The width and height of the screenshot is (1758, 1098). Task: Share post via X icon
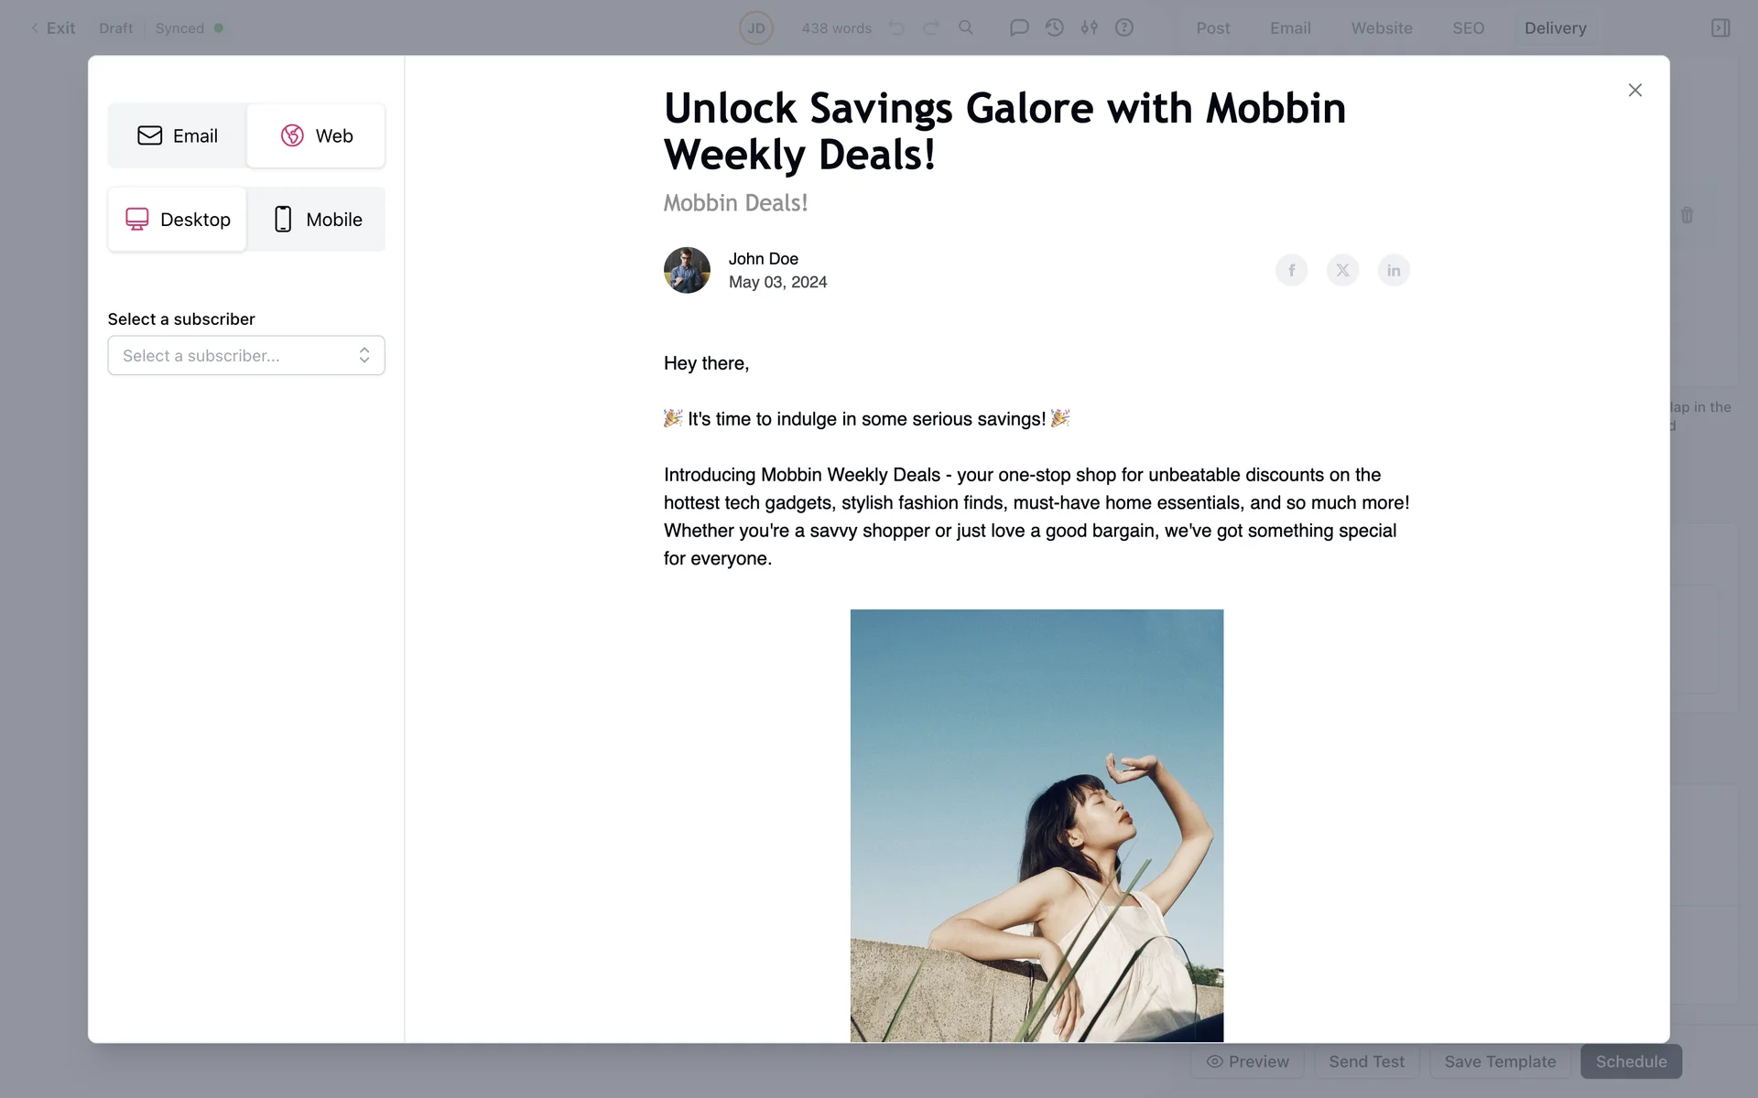pos(1342,270)
